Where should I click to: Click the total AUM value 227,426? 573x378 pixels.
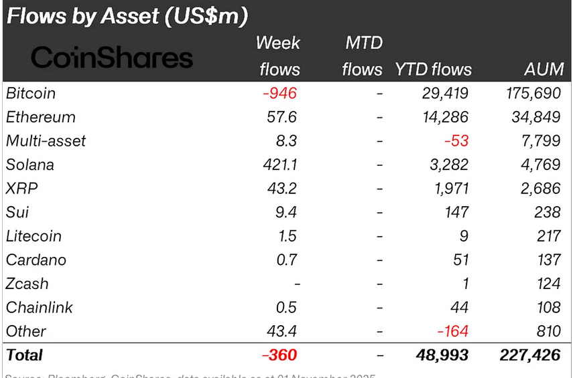pyautogui.click(x=529, y=355)
